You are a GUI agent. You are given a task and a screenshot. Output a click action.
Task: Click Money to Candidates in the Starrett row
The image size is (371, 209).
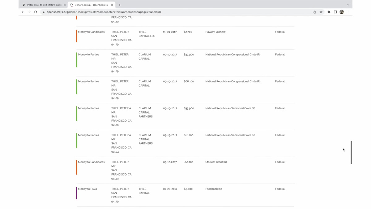click(x=91, y=162)
